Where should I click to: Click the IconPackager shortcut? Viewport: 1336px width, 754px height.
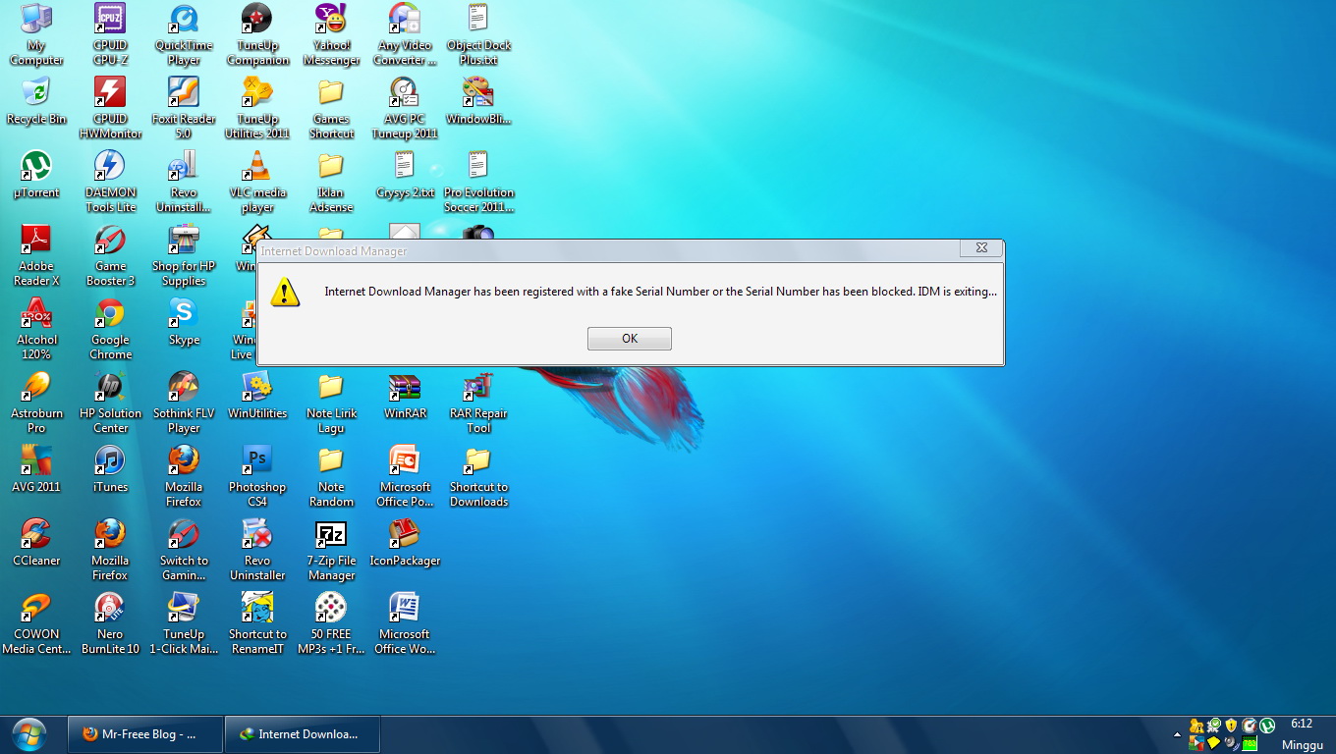click(x=405, y=543)
